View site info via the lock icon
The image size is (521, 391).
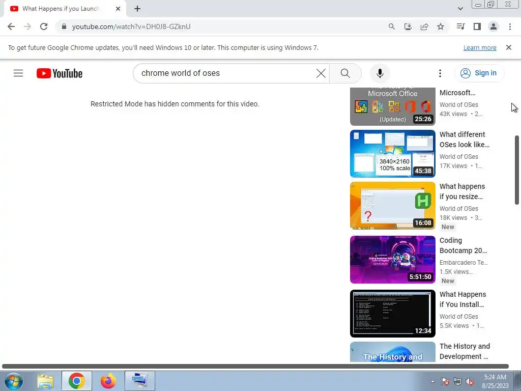64,26
